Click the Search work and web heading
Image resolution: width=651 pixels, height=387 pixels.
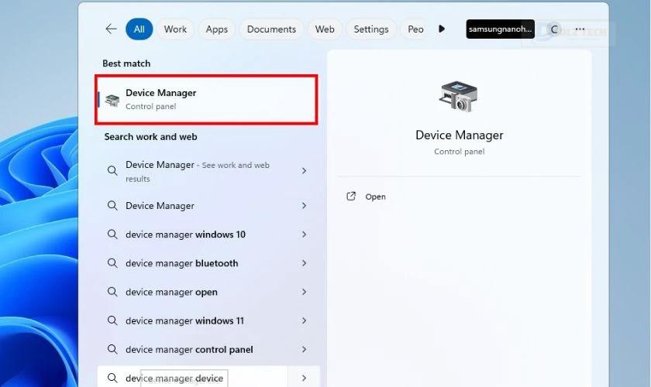pyautogui.click(x=150, y=137)
